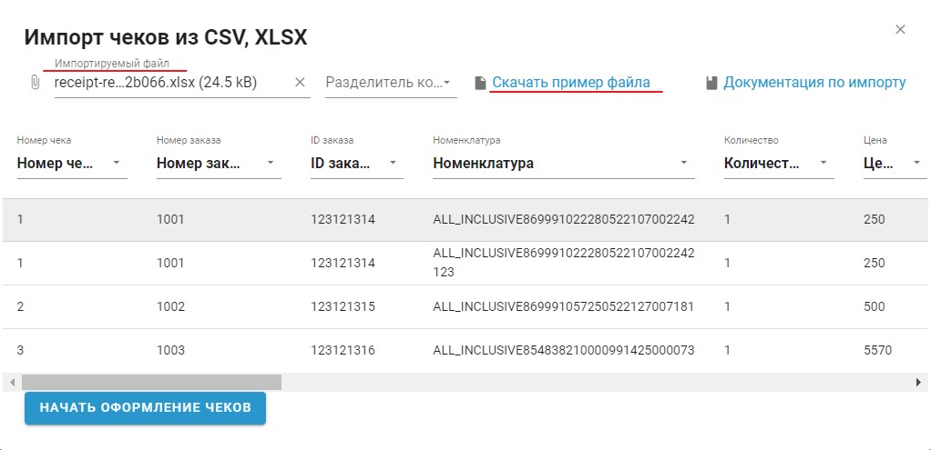Click the paperclip attachment icon
This screenshot has height=450, width=931.
point(35,83)
